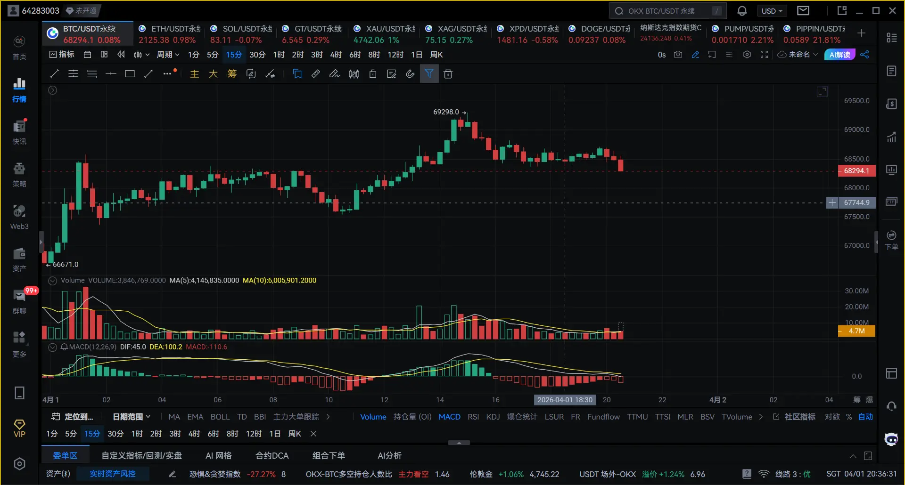Viewport: 905px width, 485px height.
Task: Delete drawings with the trash icon
Action: pyautogui.click(x=448, y=74)
